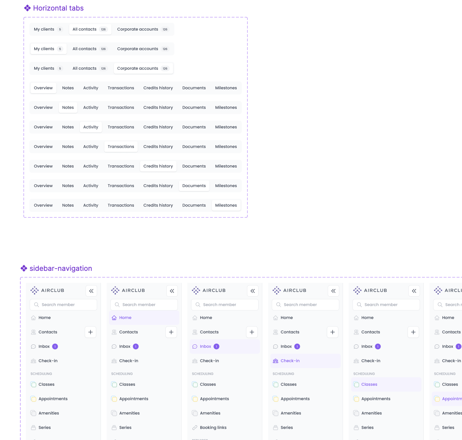462x440 pixels.
Task: Open the highlighted Check-in menu item
Action: point(306,361)
